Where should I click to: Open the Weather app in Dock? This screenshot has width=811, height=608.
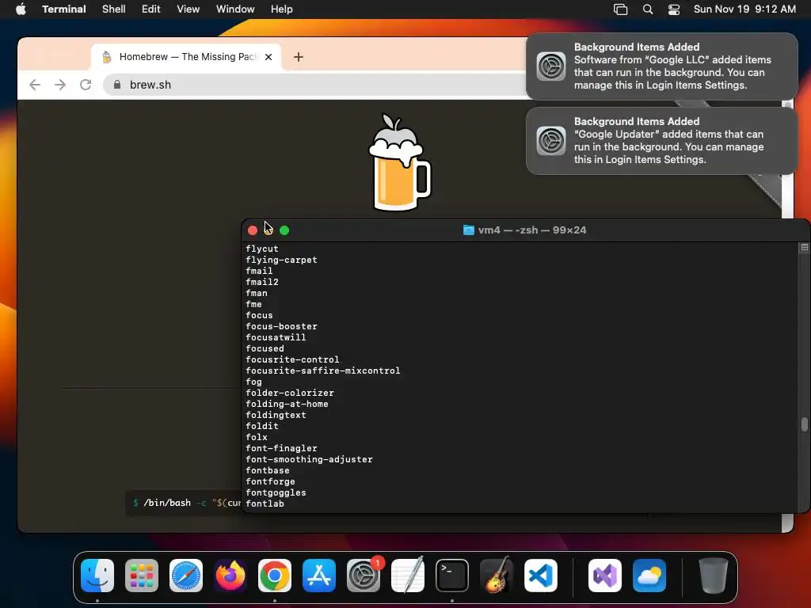pyautogui.click(x=649, y=576)
